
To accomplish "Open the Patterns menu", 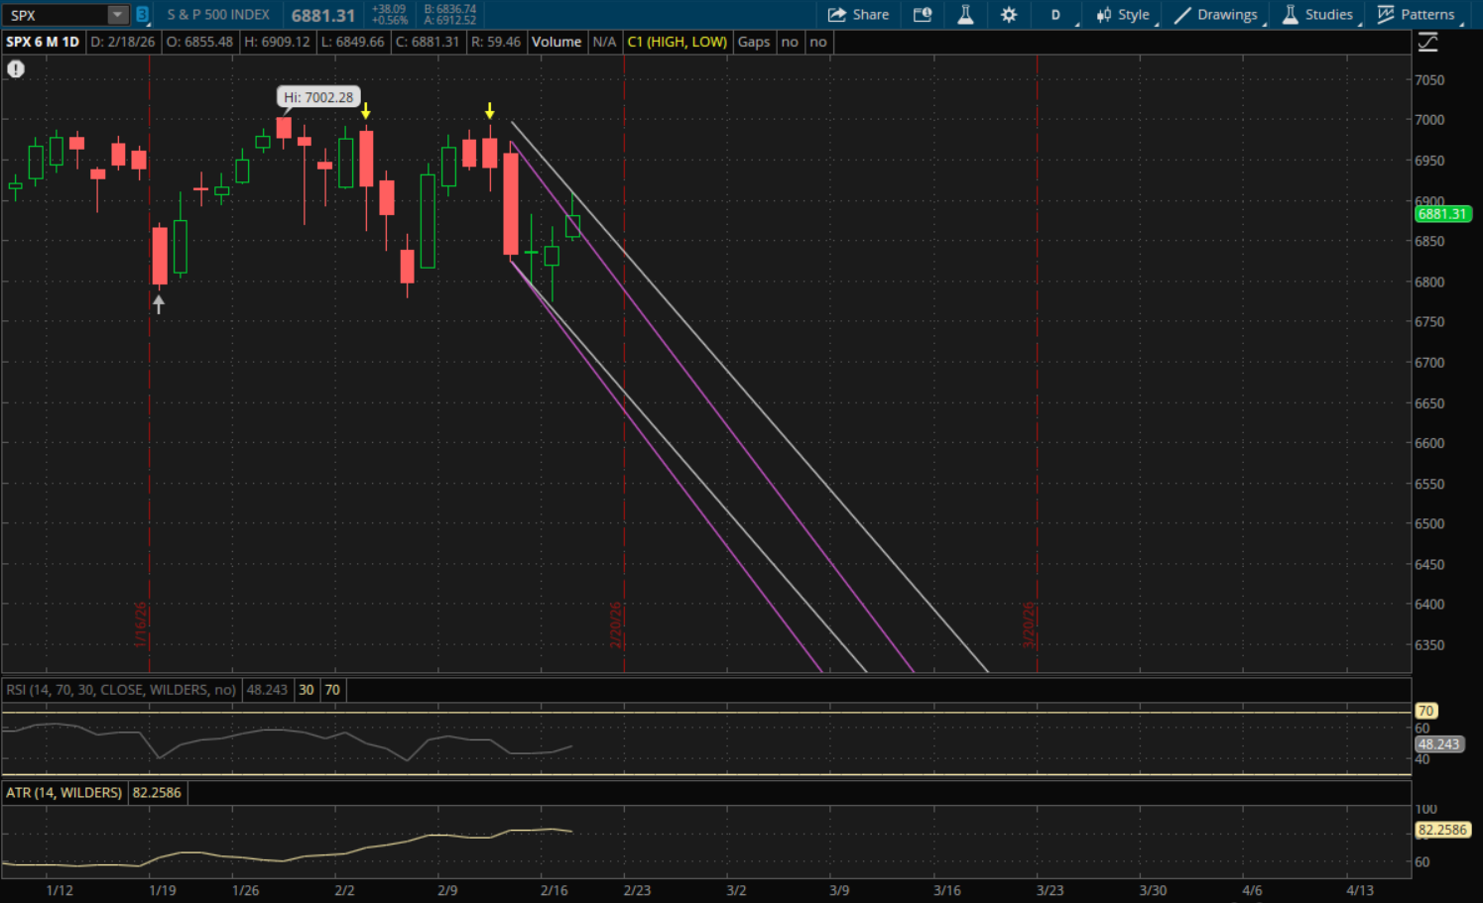I will click(1417, 15).
